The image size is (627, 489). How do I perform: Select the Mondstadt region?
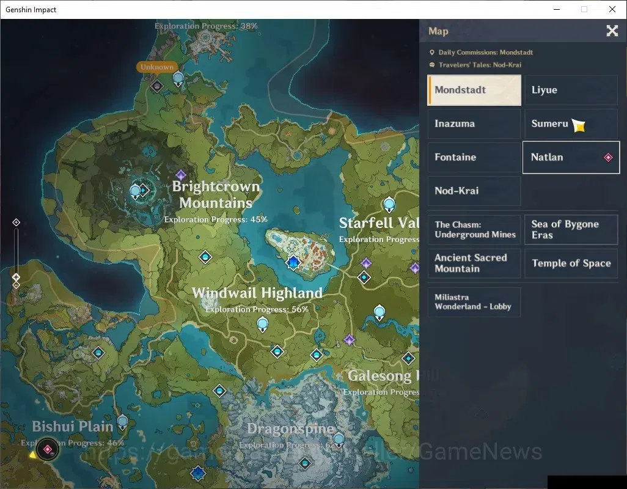474,90
